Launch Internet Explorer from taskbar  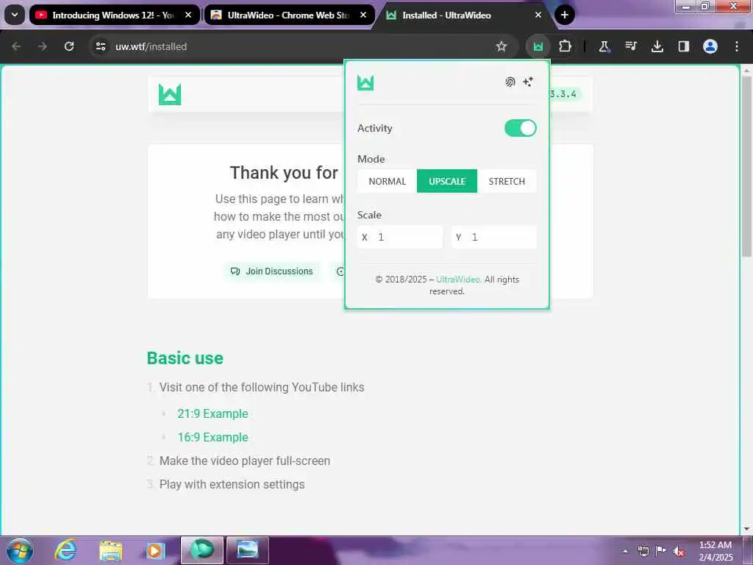65,550
